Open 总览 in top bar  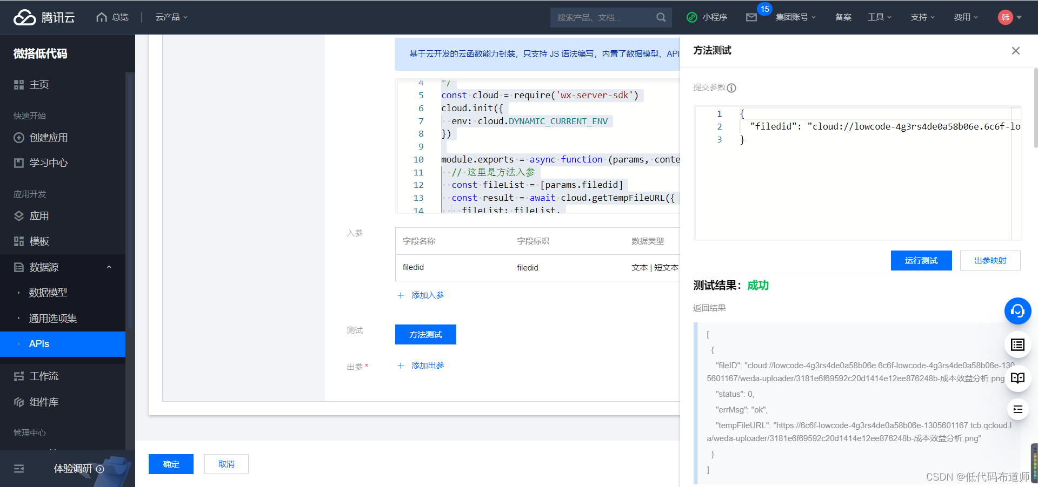pos(120,17)
